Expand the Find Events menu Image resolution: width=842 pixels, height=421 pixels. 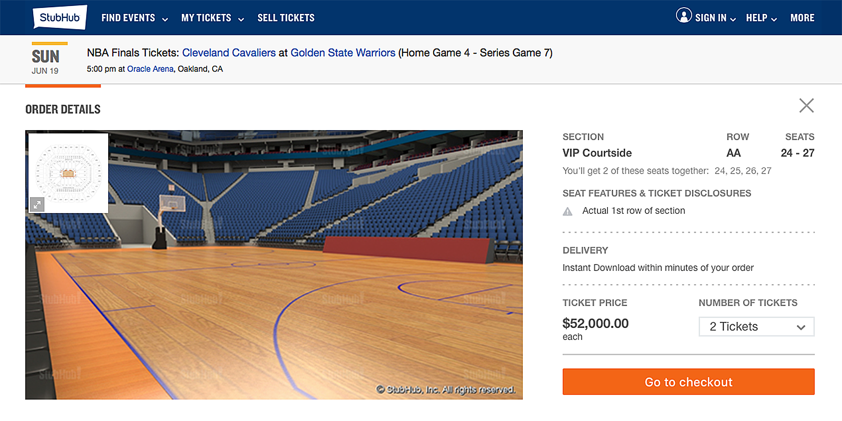click(135, 18)
